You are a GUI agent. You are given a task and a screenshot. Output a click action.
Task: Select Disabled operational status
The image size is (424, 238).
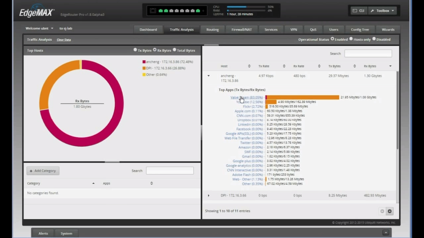374,39
